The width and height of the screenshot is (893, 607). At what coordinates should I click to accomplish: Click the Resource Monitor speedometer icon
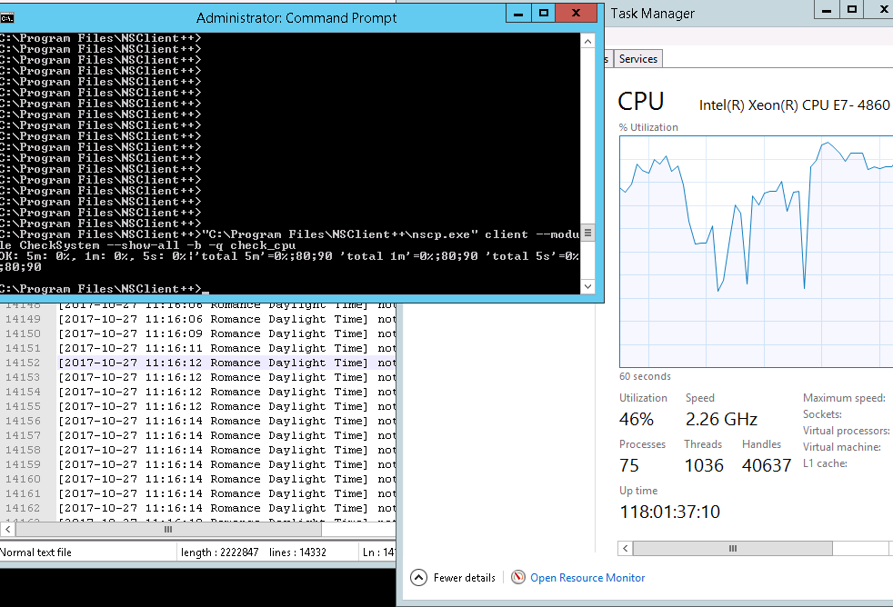518,577
